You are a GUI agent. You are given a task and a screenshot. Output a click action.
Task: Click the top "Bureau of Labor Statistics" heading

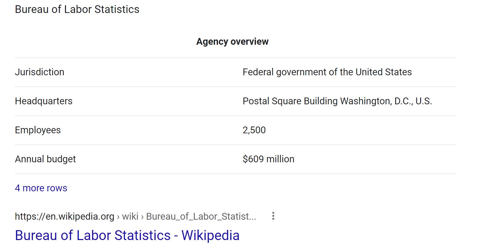coord(77,9)
